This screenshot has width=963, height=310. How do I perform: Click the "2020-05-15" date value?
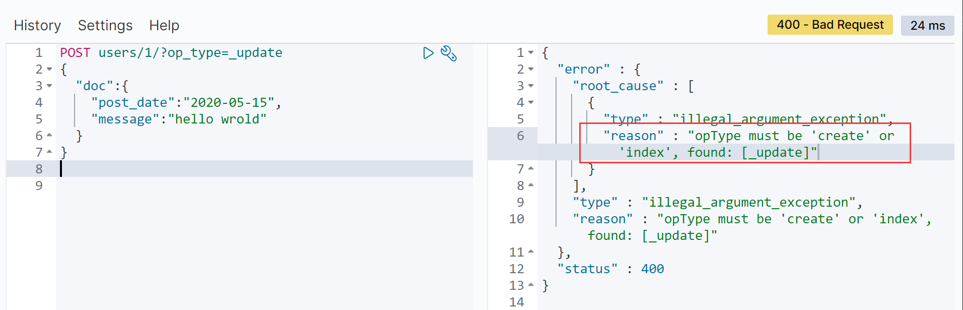click(229, 102)
